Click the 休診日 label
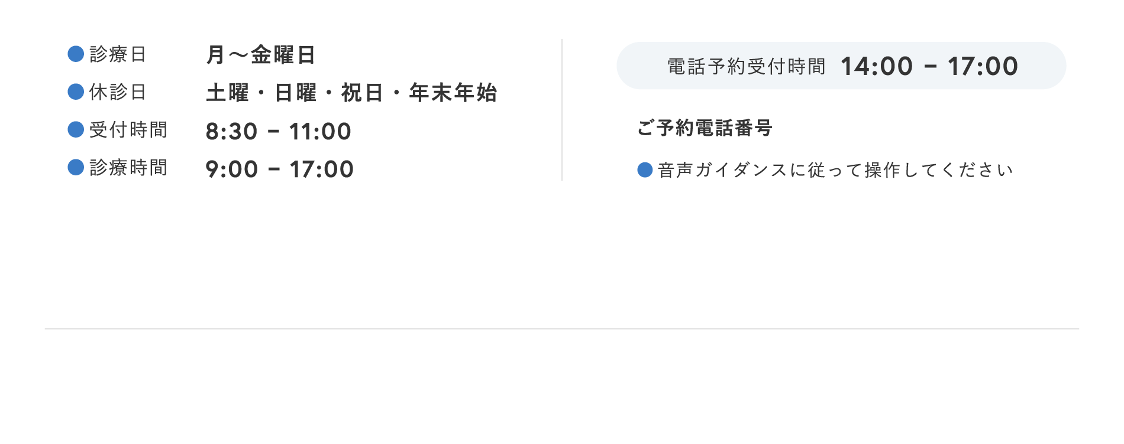The height and width of the screenshot is (444, 1124). 118,92
